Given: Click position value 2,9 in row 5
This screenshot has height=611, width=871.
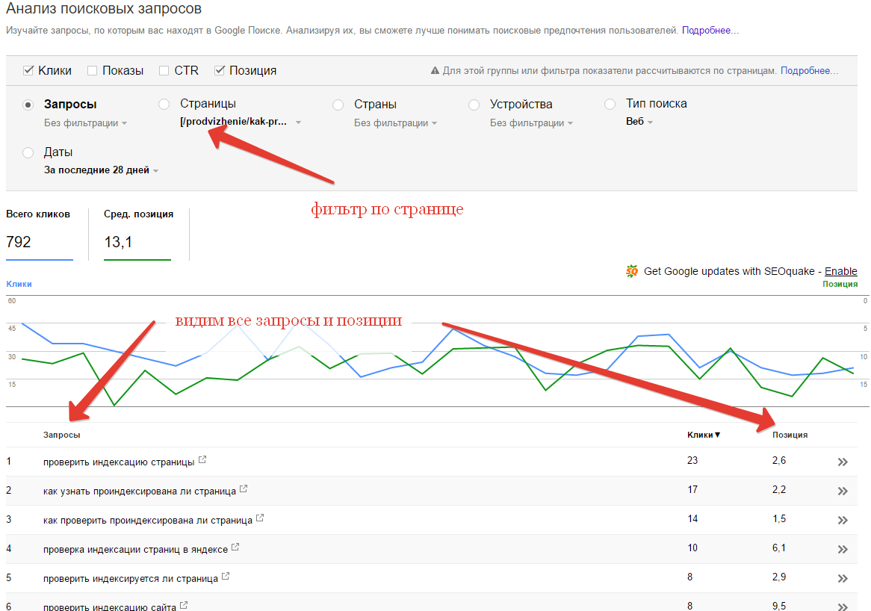Looking at the screenshot, I should click(779, 577).
